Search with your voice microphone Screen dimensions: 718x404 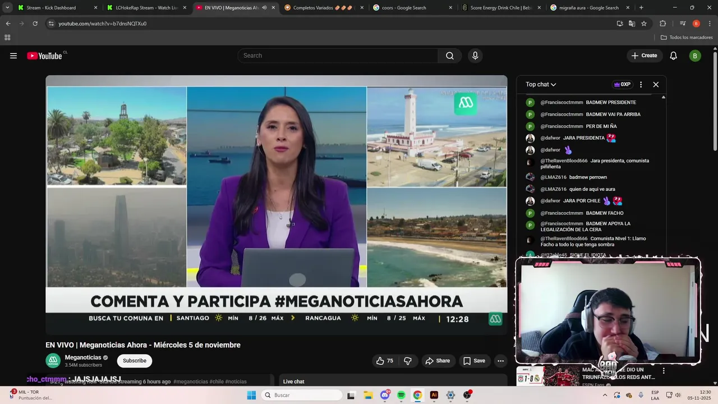[x=475, y=56]
